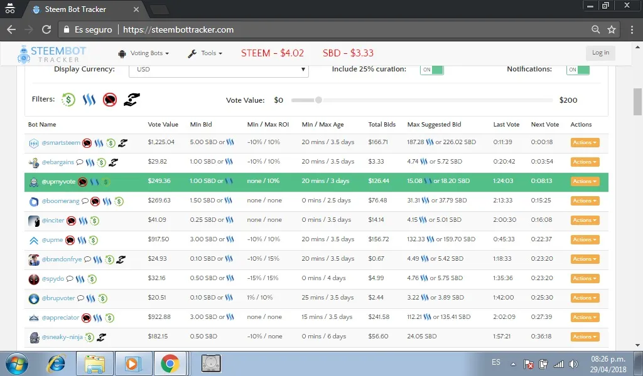
Task: Open the @smartsteem bot link
Action: 61,143
